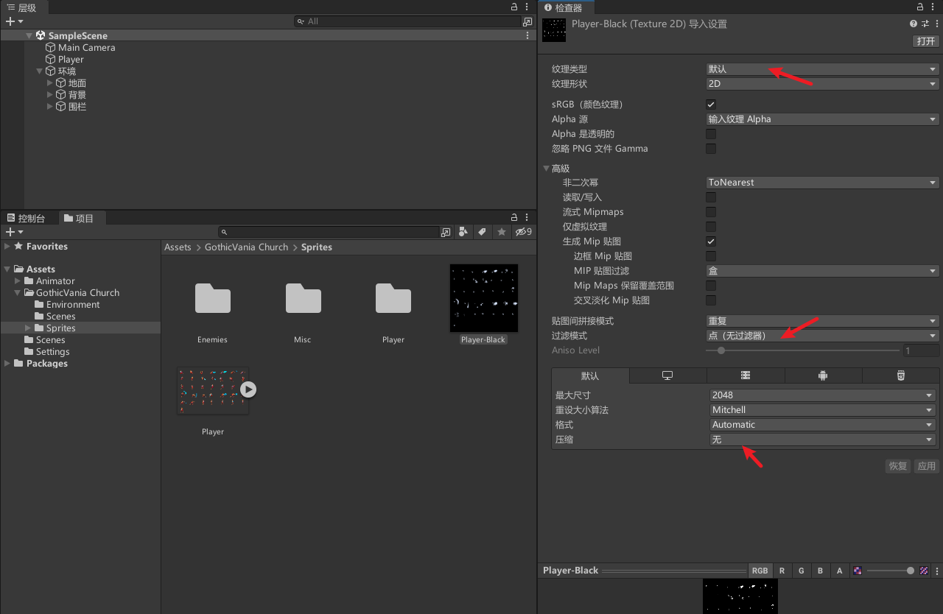Image resolution: width=943 pixels, height=614 pixels.
Task: Click right mip level icon in preview bar
Action: [x=924, y=571]
